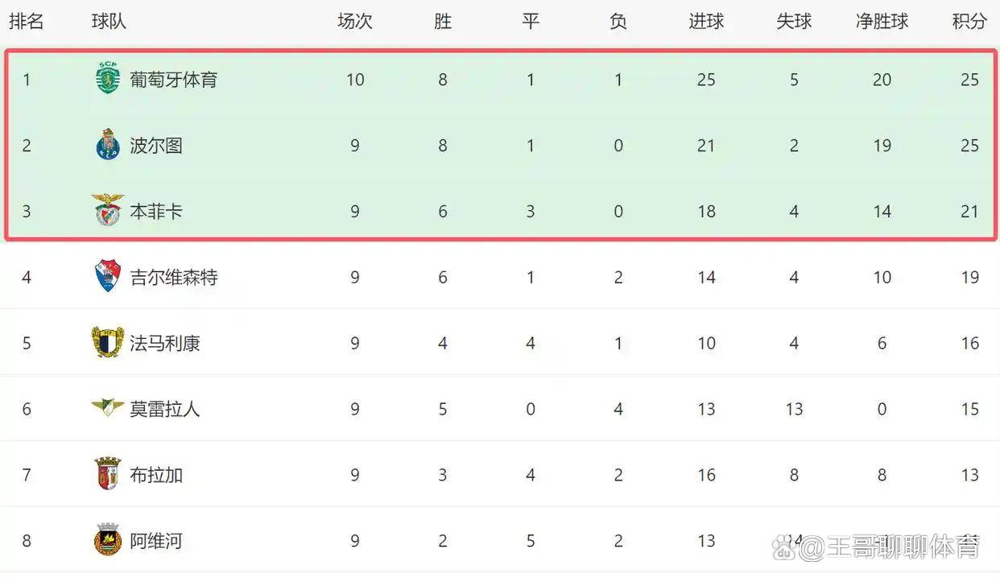Click the 失球 column header

[794, 22]
